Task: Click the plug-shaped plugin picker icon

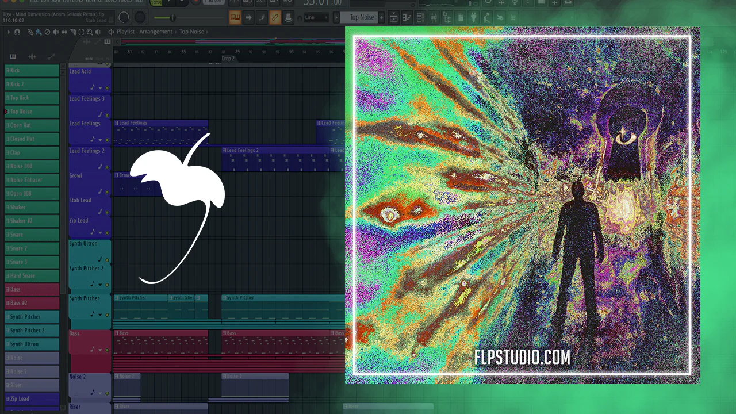Action: pos(473,17)
